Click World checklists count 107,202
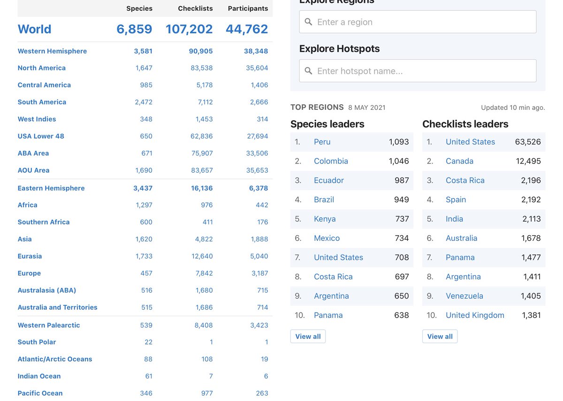Screen dimensions: 563x401 (x=189, y=29)
